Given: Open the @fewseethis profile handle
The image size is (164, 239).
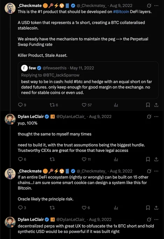Looking at the screenshot, I should [x=54, y=68].
